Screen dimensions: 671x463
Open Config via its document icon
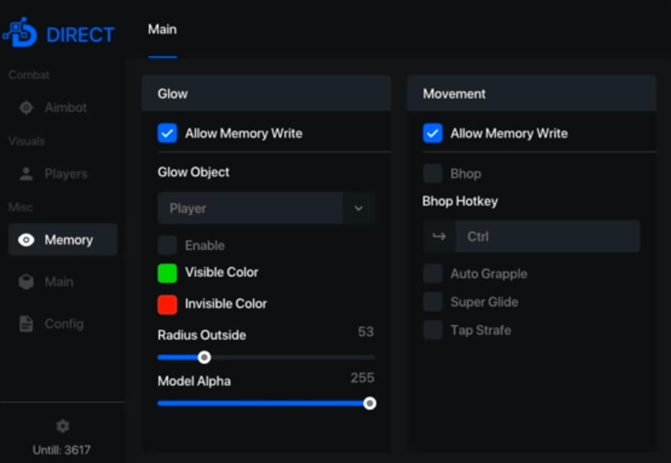[x=26, y=324]
